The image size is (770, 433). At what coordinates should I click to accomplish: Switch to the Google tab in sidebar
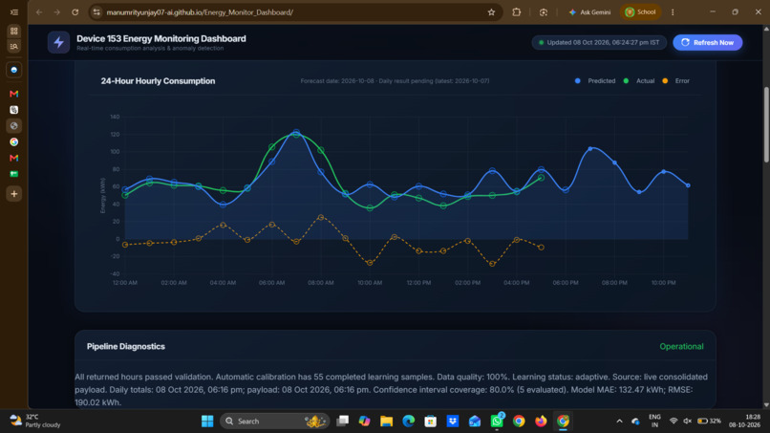(x=13, y=142)
